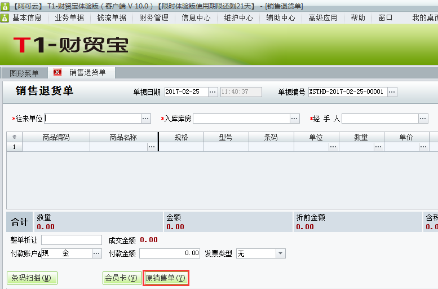This screenshot has width=438, height=289.
Task: Open date picker next to 单据日期 field
Action: click(x=213, y=92)
